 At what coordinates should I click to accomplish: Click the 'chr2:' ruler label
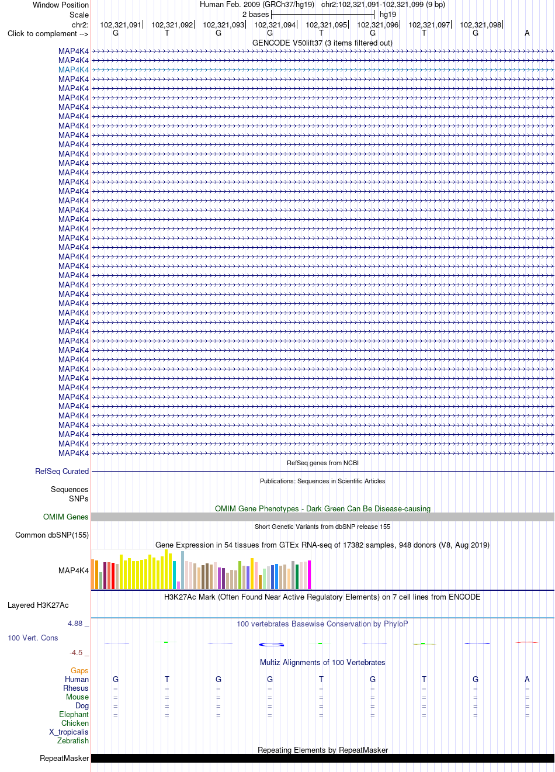pos(80,25)
